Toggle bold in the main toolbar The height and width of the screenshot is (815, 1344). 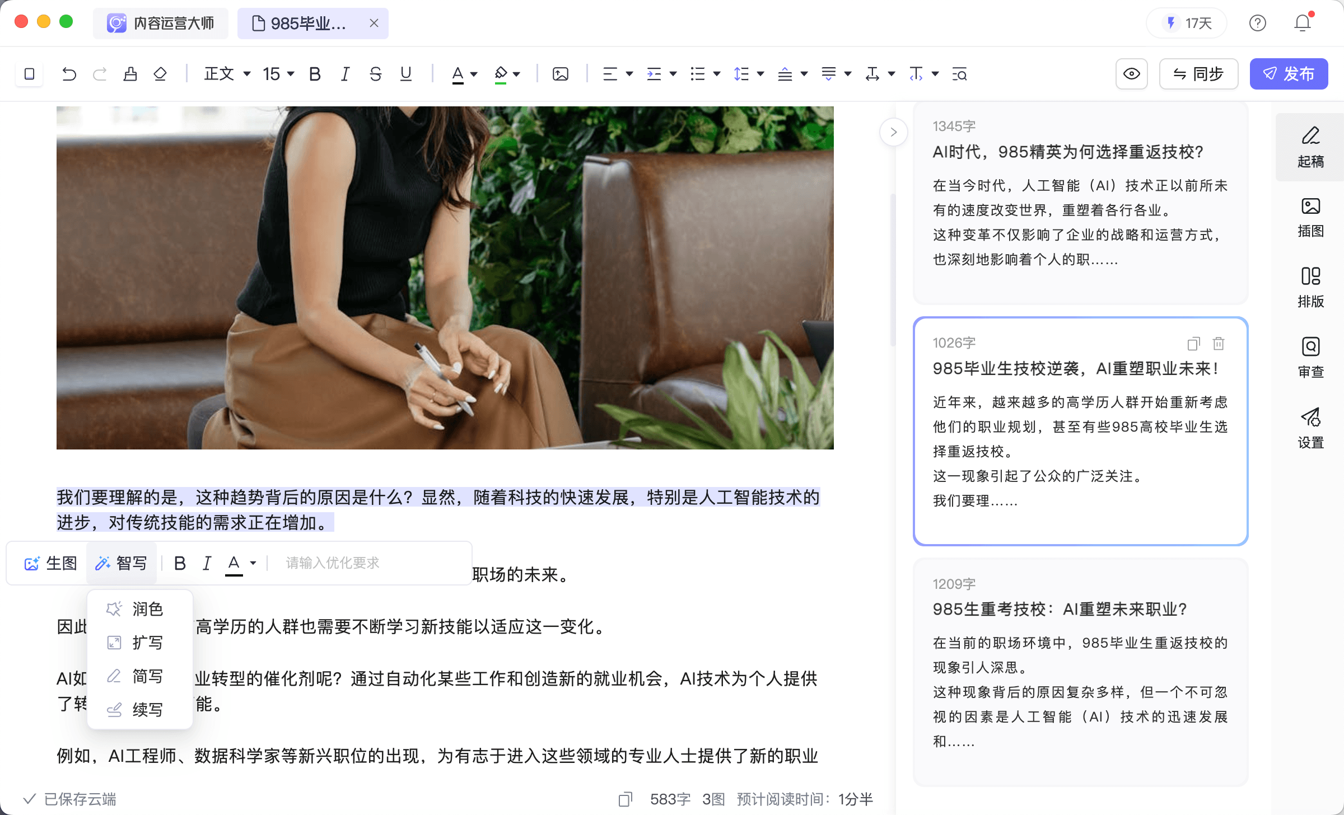(x=315, y=74)
